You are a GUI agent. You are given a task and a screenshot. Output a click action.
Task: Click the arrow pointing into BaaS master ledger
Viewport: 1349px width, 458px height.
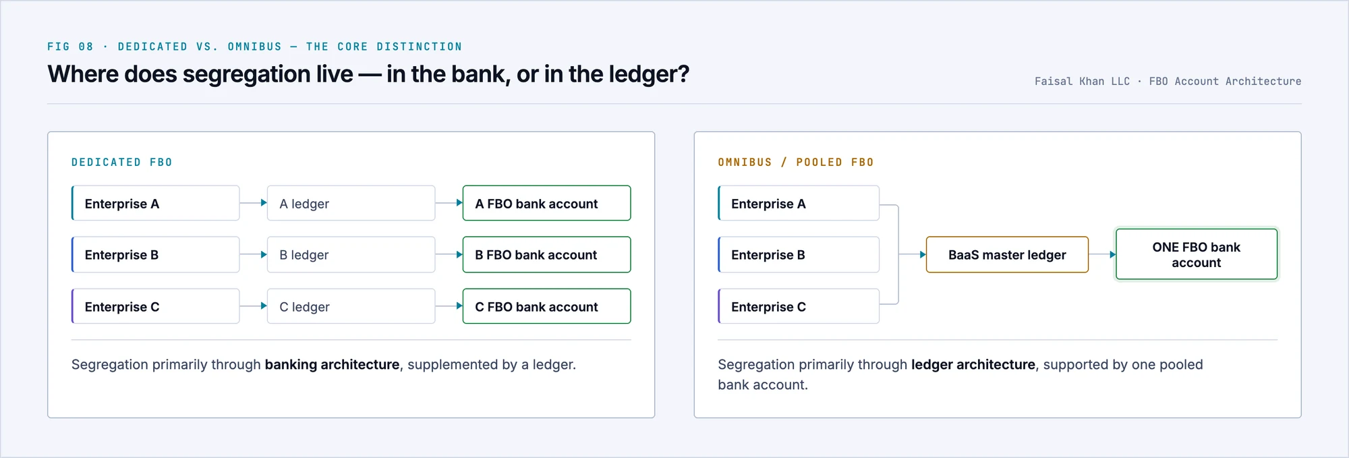click(913, 254)
